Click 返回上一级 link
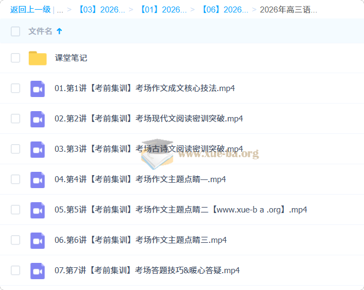 [30, 10]
